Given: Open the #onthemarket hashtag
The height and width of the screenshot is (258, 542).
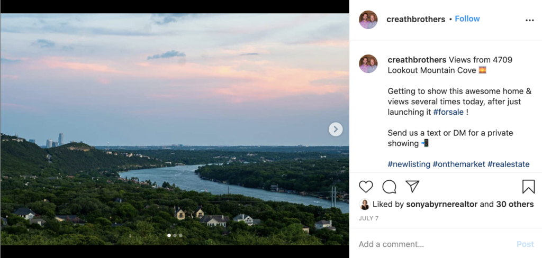Looking at the screenshot, I should (458, 164).
